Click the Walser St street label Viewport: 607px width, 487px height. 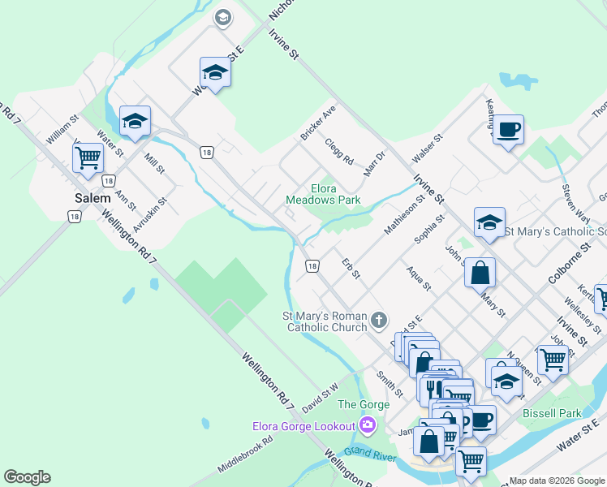[x=428, y=149]
